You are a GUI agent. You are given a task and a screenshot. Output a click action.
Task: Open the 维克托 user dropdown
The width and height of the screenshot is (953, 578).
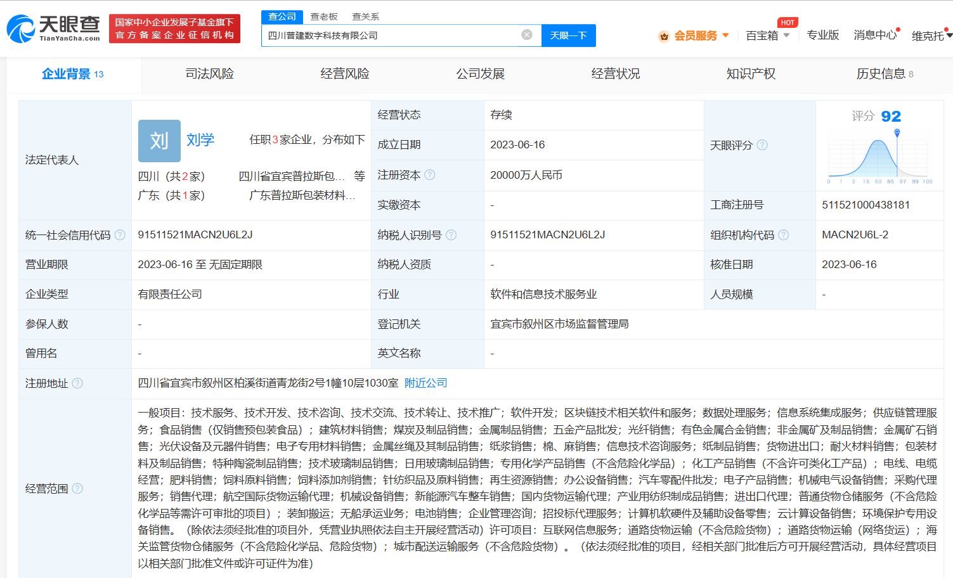(931, 35)
